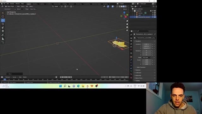Expand the Relations panel
Screen dimensions: 202x114
tap(138, 70)
